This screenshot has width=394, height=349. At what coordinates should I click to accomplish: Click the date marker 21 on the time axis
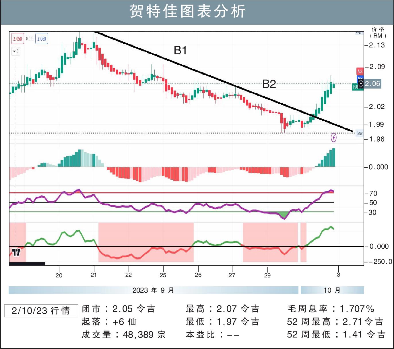tap(94, 275)
